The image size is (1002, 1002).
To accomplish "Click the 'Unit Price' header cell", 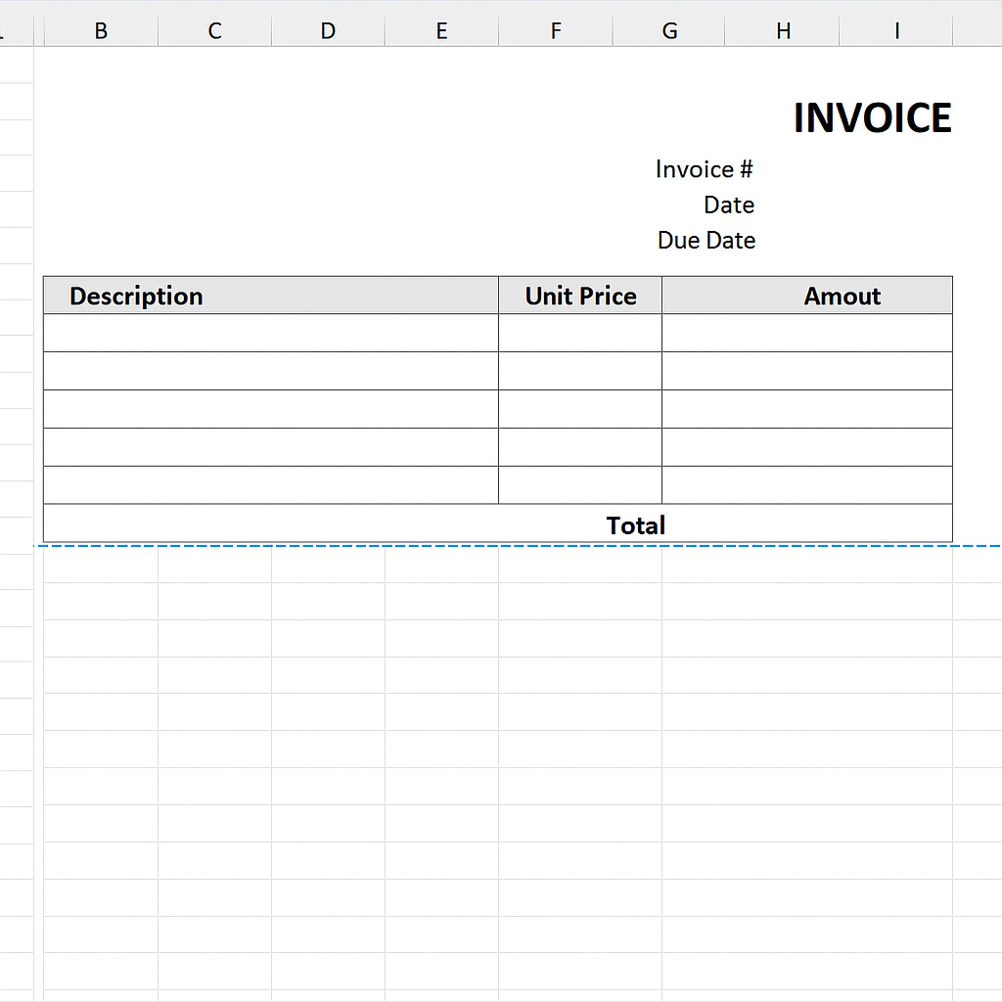I will 580,296.
